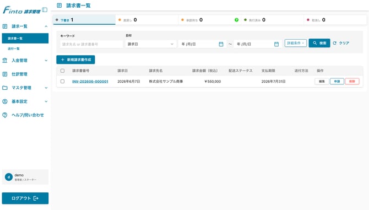Click the 請求日 column header in table
The width and height of the screenshot is (369, 210).
coord(123,71)
